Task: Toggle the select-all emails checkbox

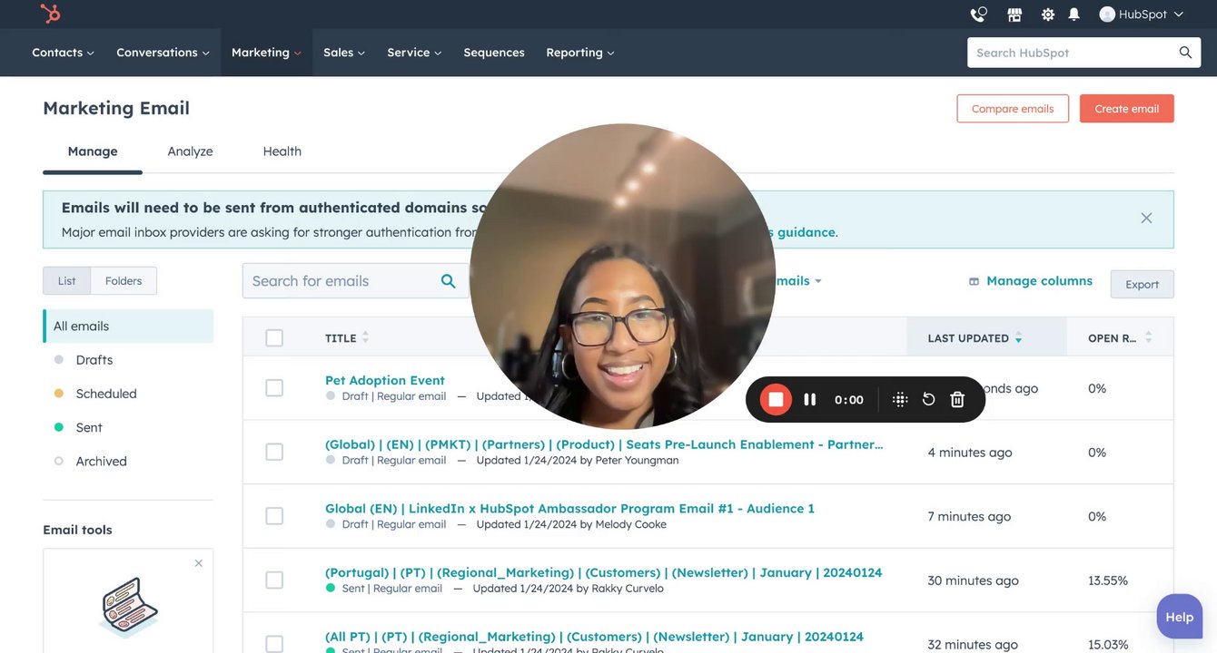Action: point(274,338)
